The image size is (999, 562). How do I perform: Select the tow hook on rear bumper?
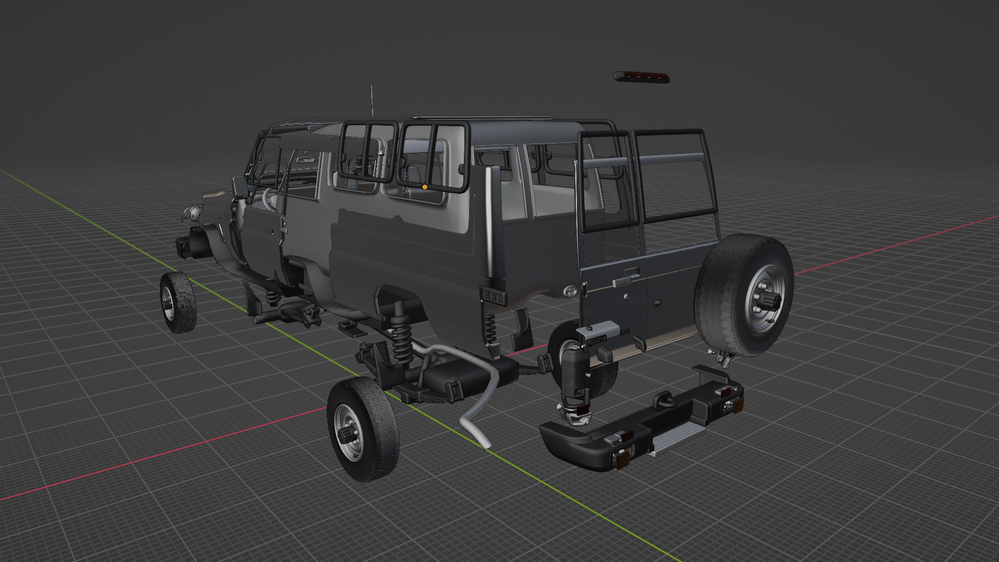click(664, 401)
